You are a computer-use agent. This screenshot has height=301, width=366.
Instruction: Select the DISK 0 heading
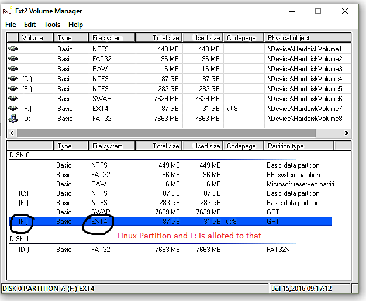click(x=19, y=155)
